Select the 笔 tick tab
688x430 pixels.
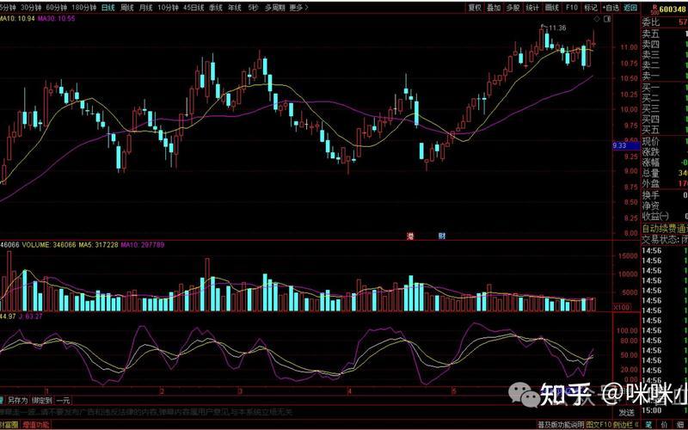click(648, 425)
